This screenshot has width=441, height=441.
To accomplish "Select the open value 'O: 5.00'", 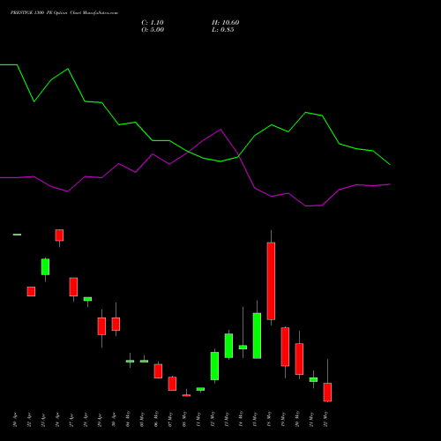I will click(x=153, y=30).
